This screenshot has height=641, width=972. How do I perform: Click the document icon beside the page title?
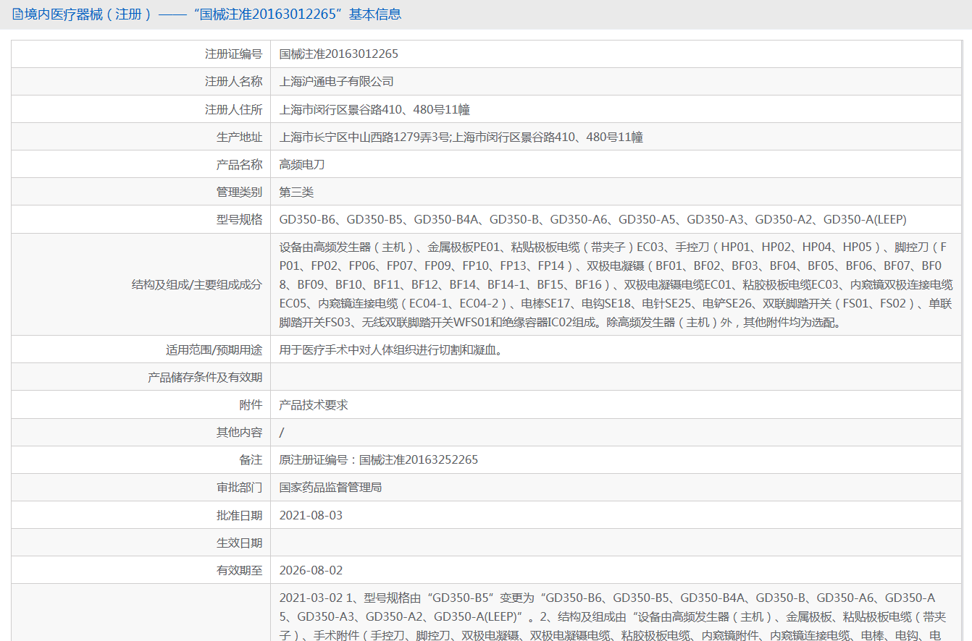point(17,14)
